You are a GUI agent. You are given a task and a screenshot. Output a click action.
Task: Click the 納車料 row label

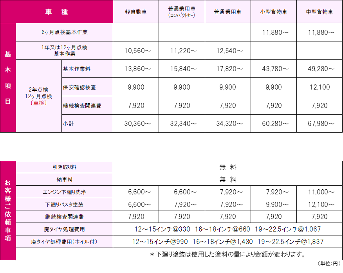tap(64, 180)
